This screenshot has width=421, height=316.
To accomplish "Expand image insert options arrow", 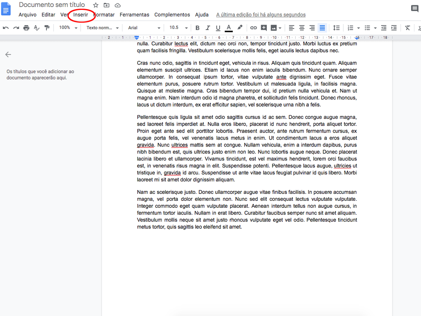I will click(280, 28).
